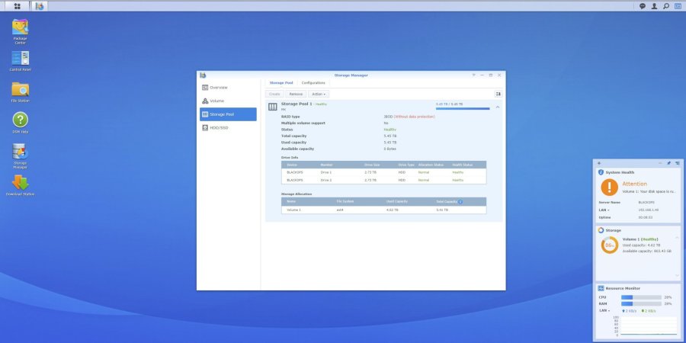
Task: Click the RAM usage bar in Resource Monitor
Action: coord(641,303)
